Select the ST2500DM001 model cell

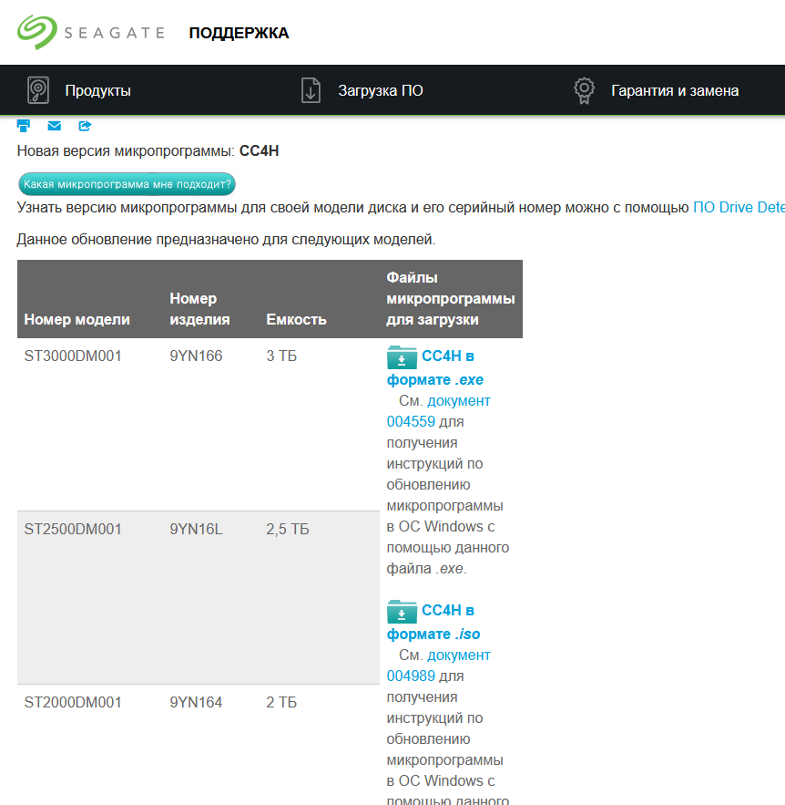click(x=73, y=529)
